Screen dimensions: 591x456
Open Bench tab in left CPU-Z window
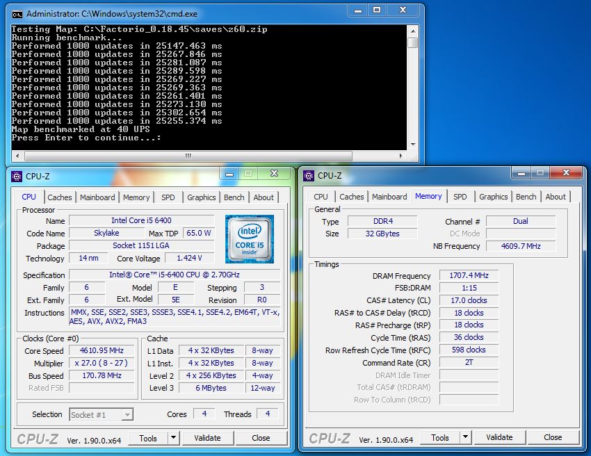234,197
